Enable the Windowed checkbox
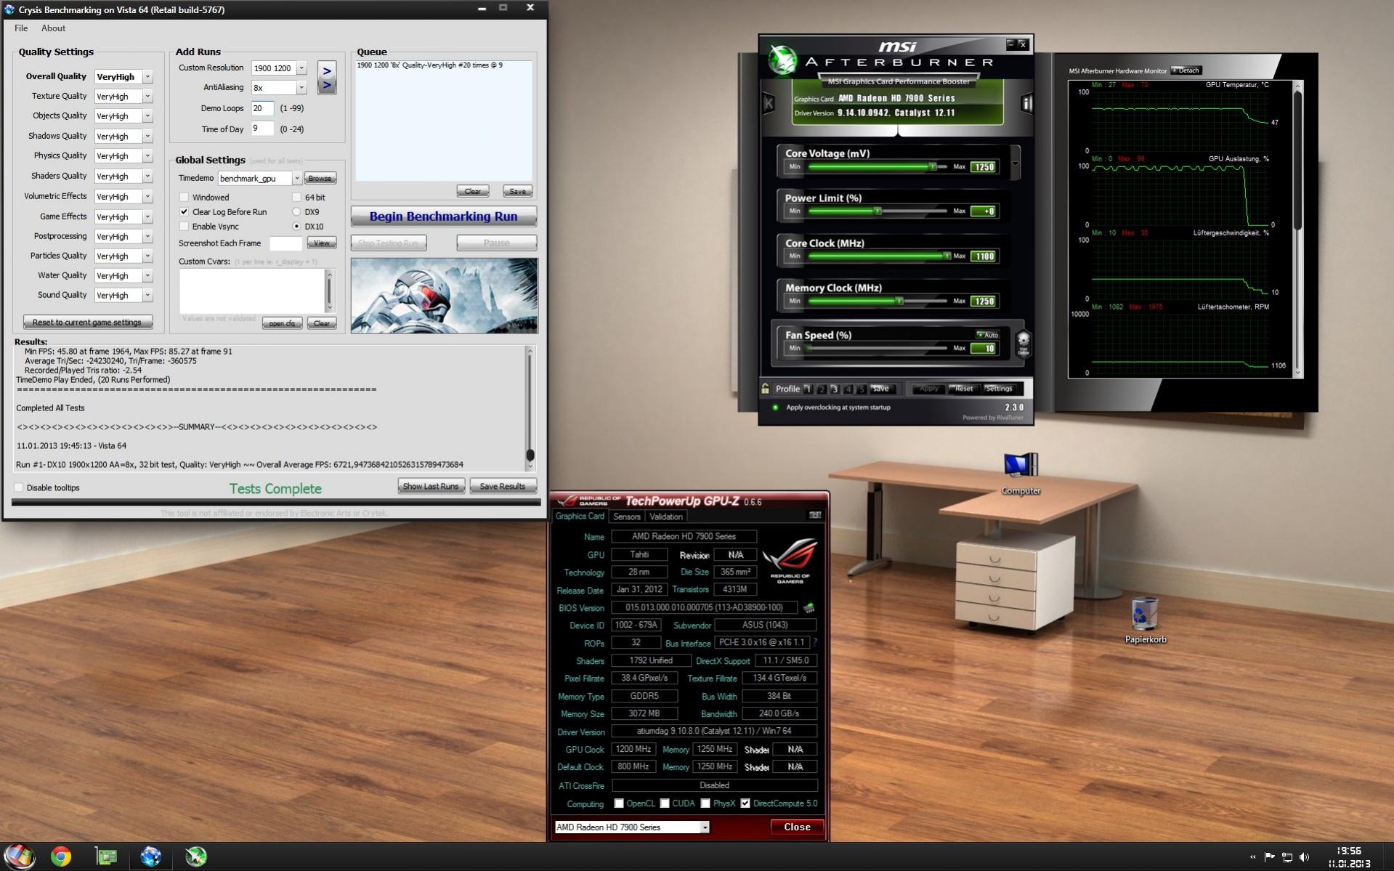 (185, 197)
